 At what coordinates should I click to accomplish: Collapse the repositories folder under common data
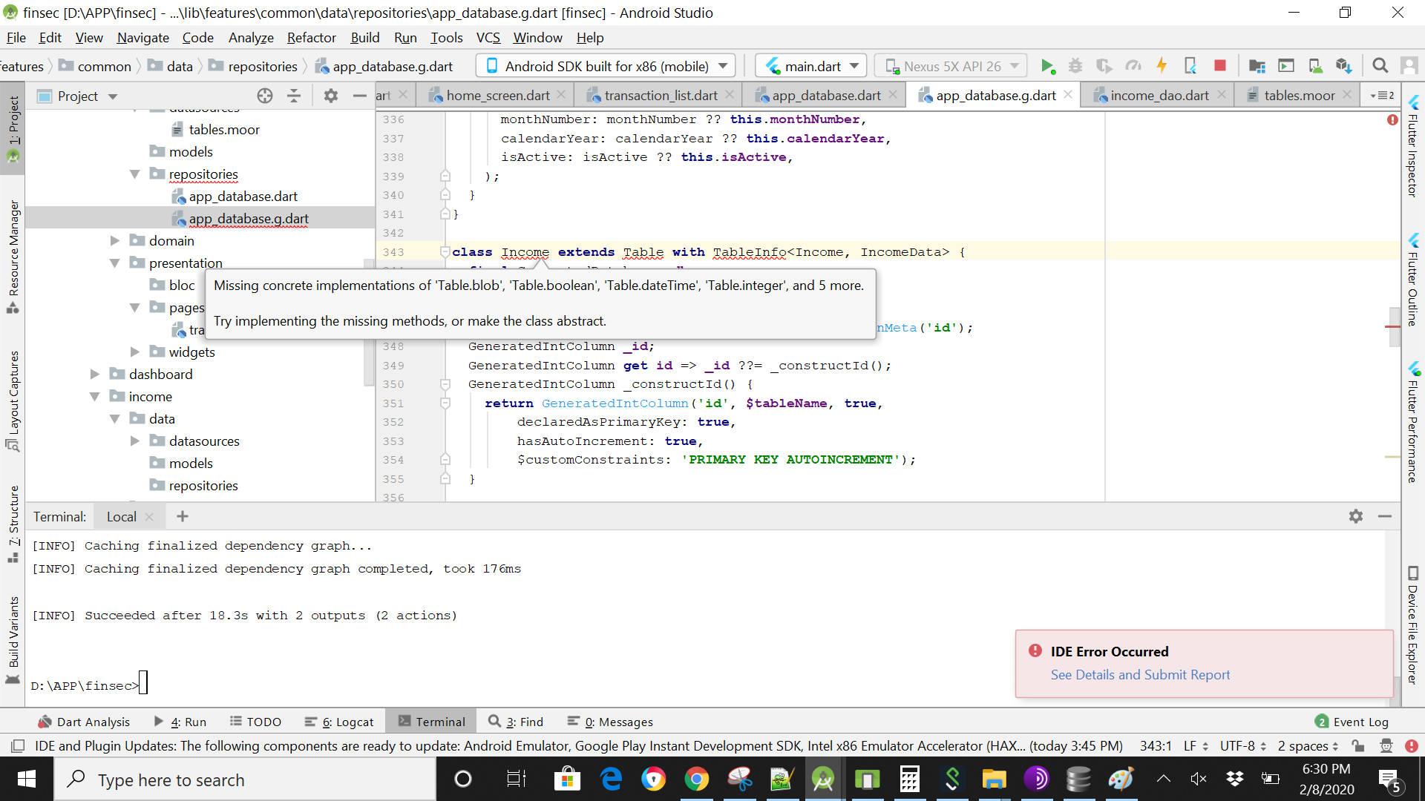click(x=134, y=174)
